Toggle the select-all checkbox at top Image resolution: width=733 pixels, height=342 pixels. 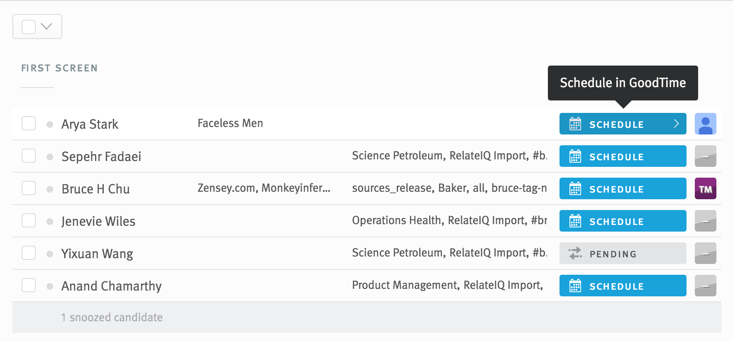pyautogui.click(x=29, y=27)
